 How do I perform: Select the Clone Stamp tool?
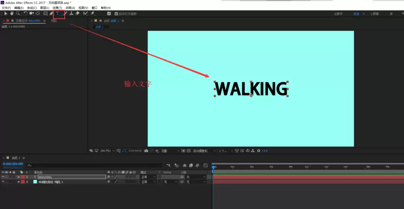coord(72,14)
